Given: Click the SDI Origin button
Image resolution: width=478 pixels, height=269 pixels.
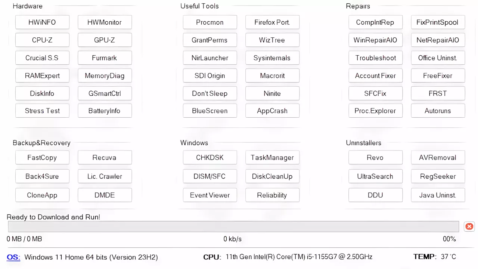Looking at the screenshot, I should [210, 75].
